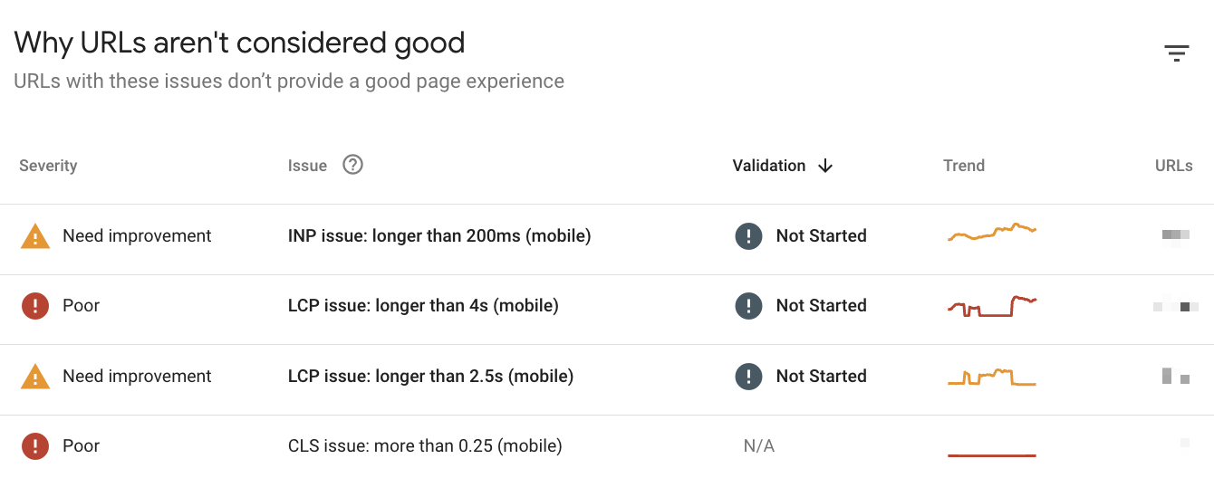Click the red LCP 4s trend sparkline

[992, 306]
